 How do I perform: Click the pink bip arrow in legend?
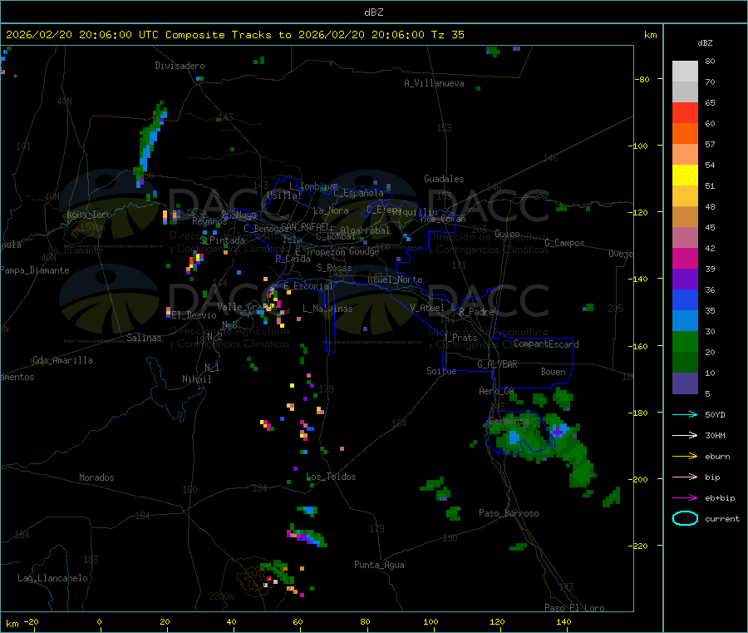click(x=685, y=477)
